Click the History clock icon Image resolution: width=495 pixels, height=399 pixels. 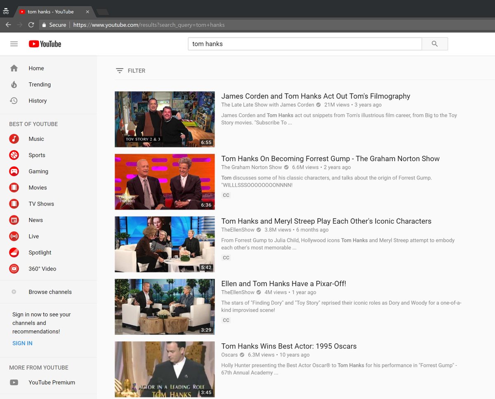point(14,100)
